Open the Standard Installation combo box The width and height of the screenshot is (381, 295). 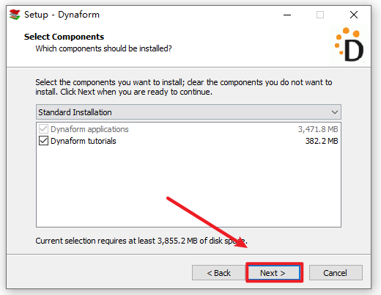188,112
